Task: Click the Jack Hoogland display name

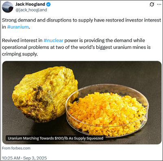Action: click(30, 4)
